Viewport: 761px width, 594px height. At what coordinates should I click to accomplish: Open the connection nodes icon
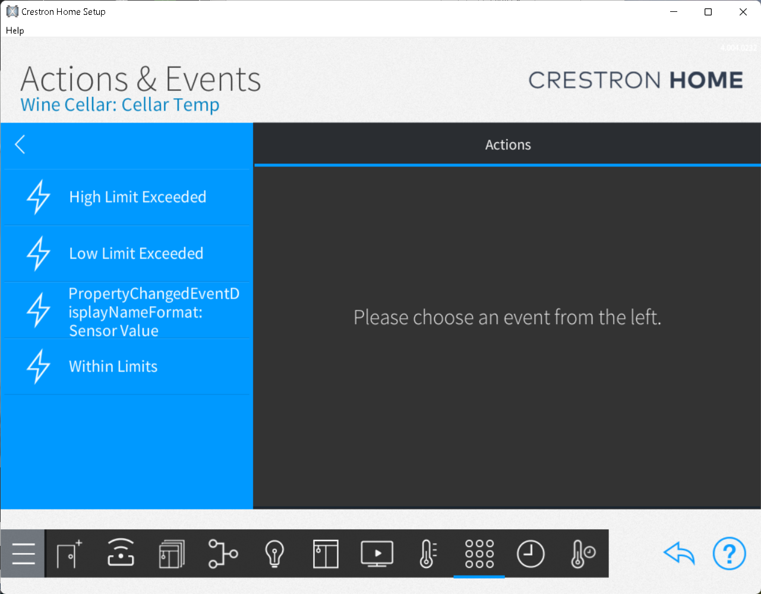point(223,554)
